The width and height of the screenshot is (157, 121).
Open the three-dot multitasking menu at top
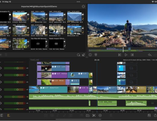click(x=78, y=2)
